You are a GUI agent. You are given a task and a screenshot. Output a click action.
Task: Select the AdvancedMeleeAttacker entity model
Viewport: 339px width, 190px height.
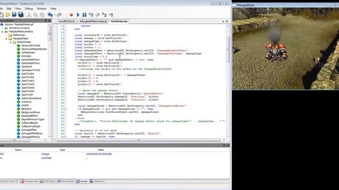point(34,49)
